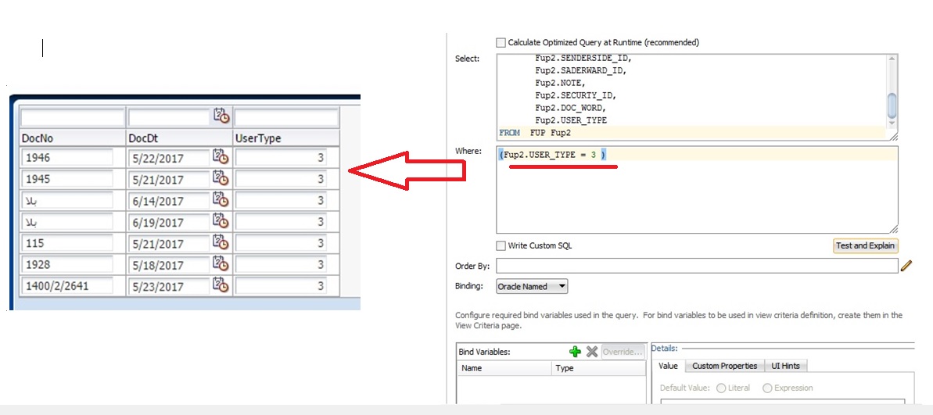Screen dimensions: 933x415
Task: Click the pencil edit icon beside Order By
Action: (x=906, y=266)
